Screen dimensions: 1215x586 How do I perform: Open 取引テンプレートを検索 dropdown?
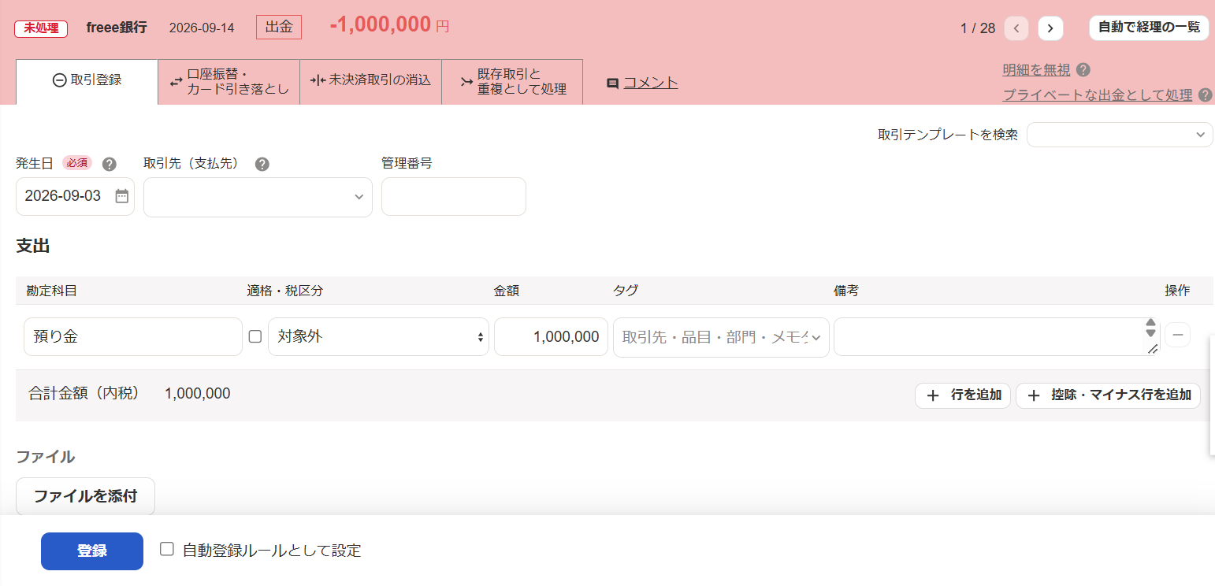click(1120, 135)
